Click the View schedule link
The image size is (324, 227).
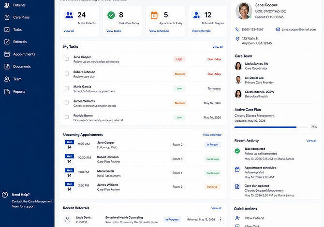(x=159, y=31)
